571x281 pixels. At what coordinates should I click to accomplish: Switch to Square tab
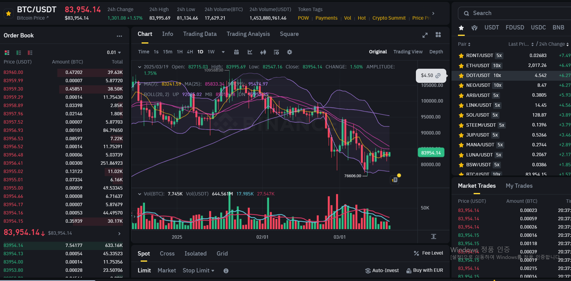289,34
